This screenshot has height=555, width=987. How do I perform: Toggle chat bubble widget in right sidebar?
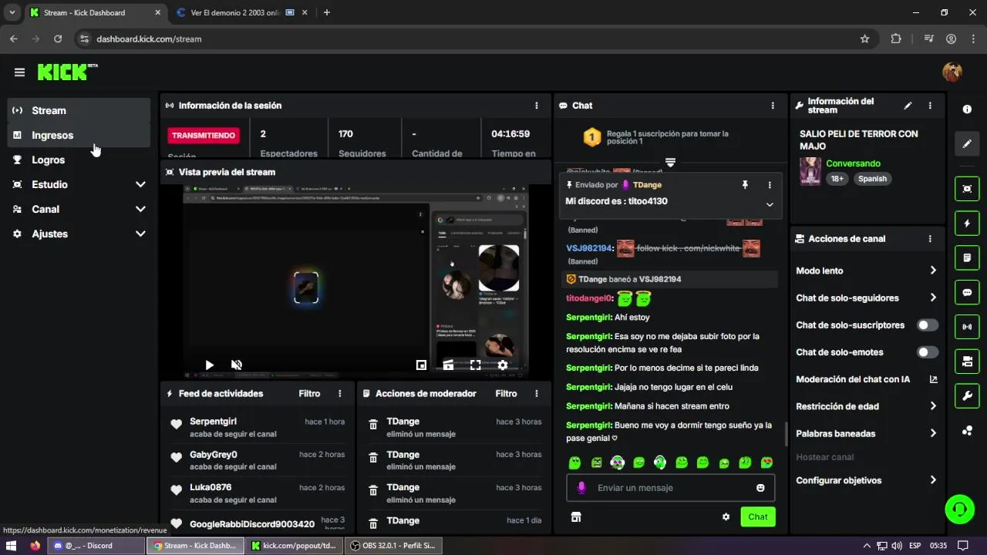[x=967, y=292]
